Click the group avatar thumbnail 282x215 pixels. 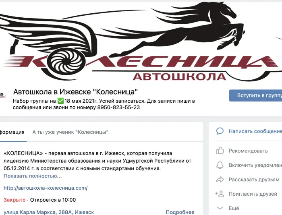2,95
